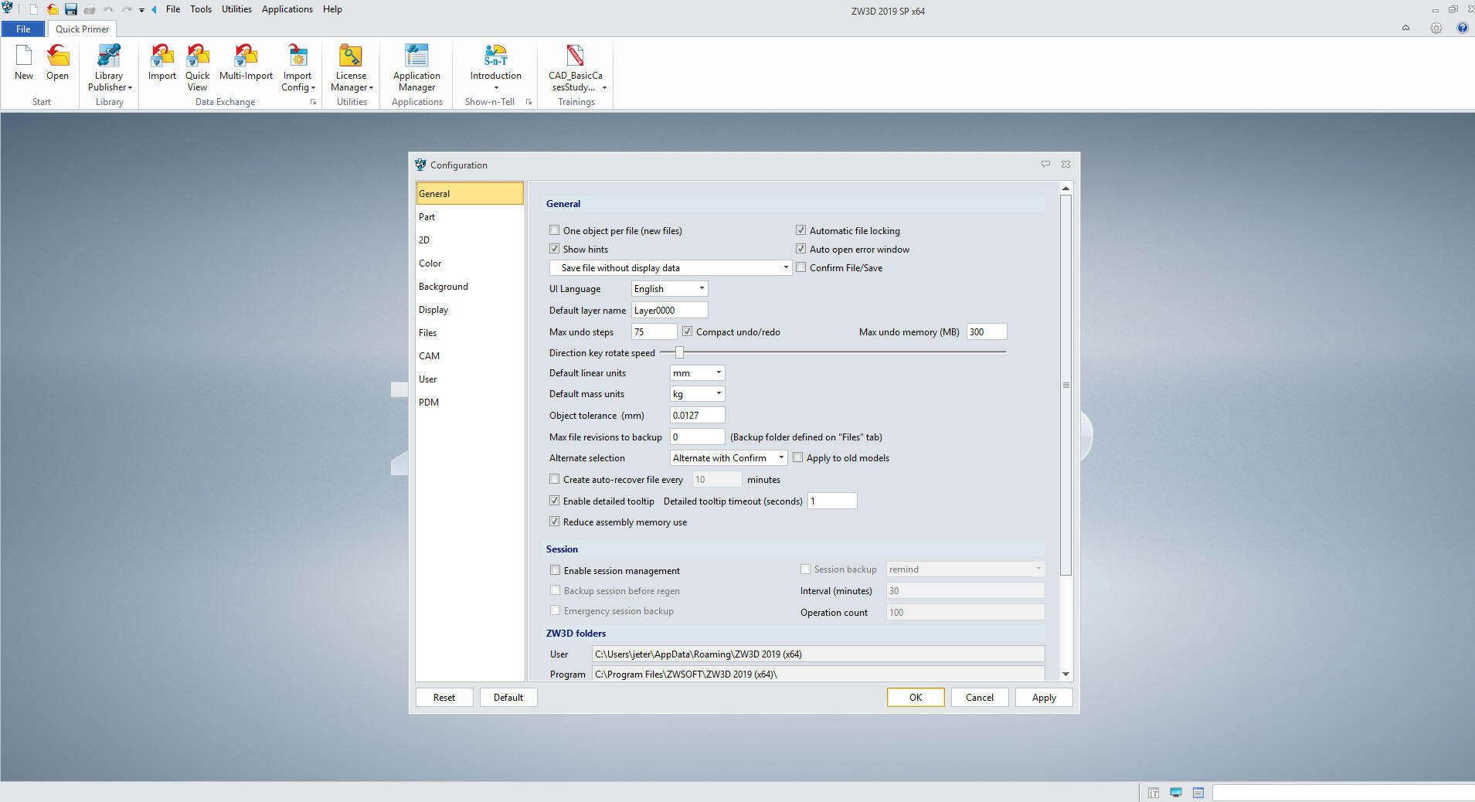Toggle Enable detailed tooltip

coord(554,501)
